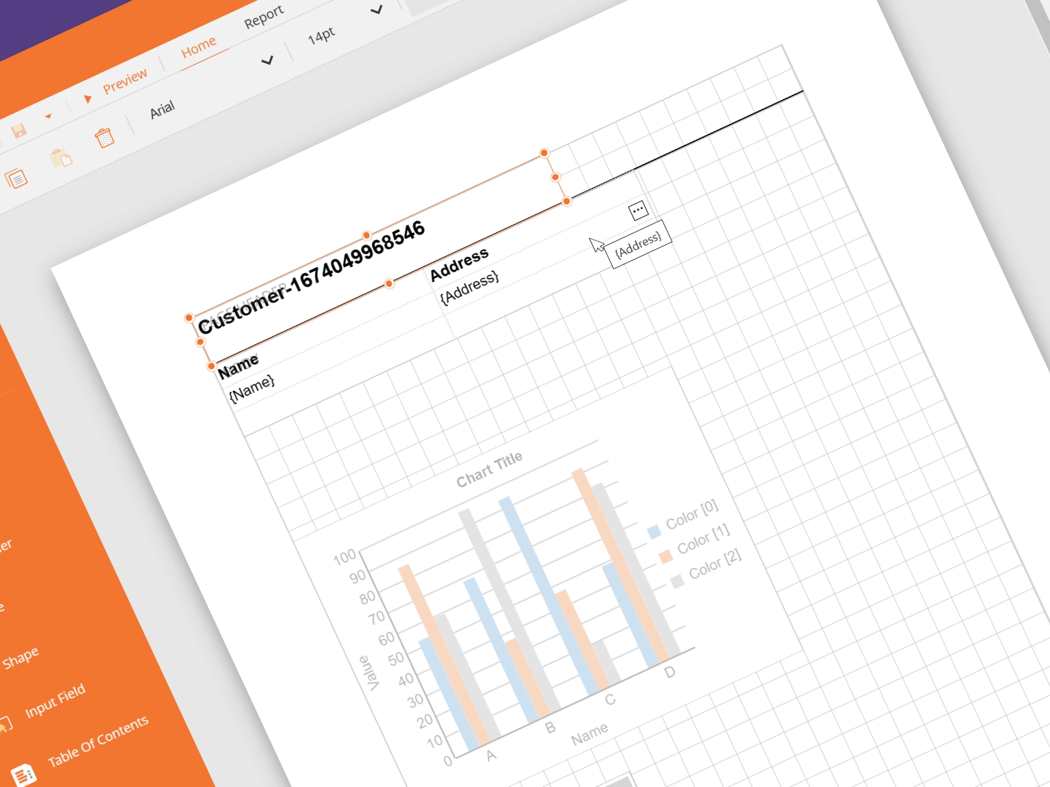Click the table's ellipsis options button

(638, 210)
